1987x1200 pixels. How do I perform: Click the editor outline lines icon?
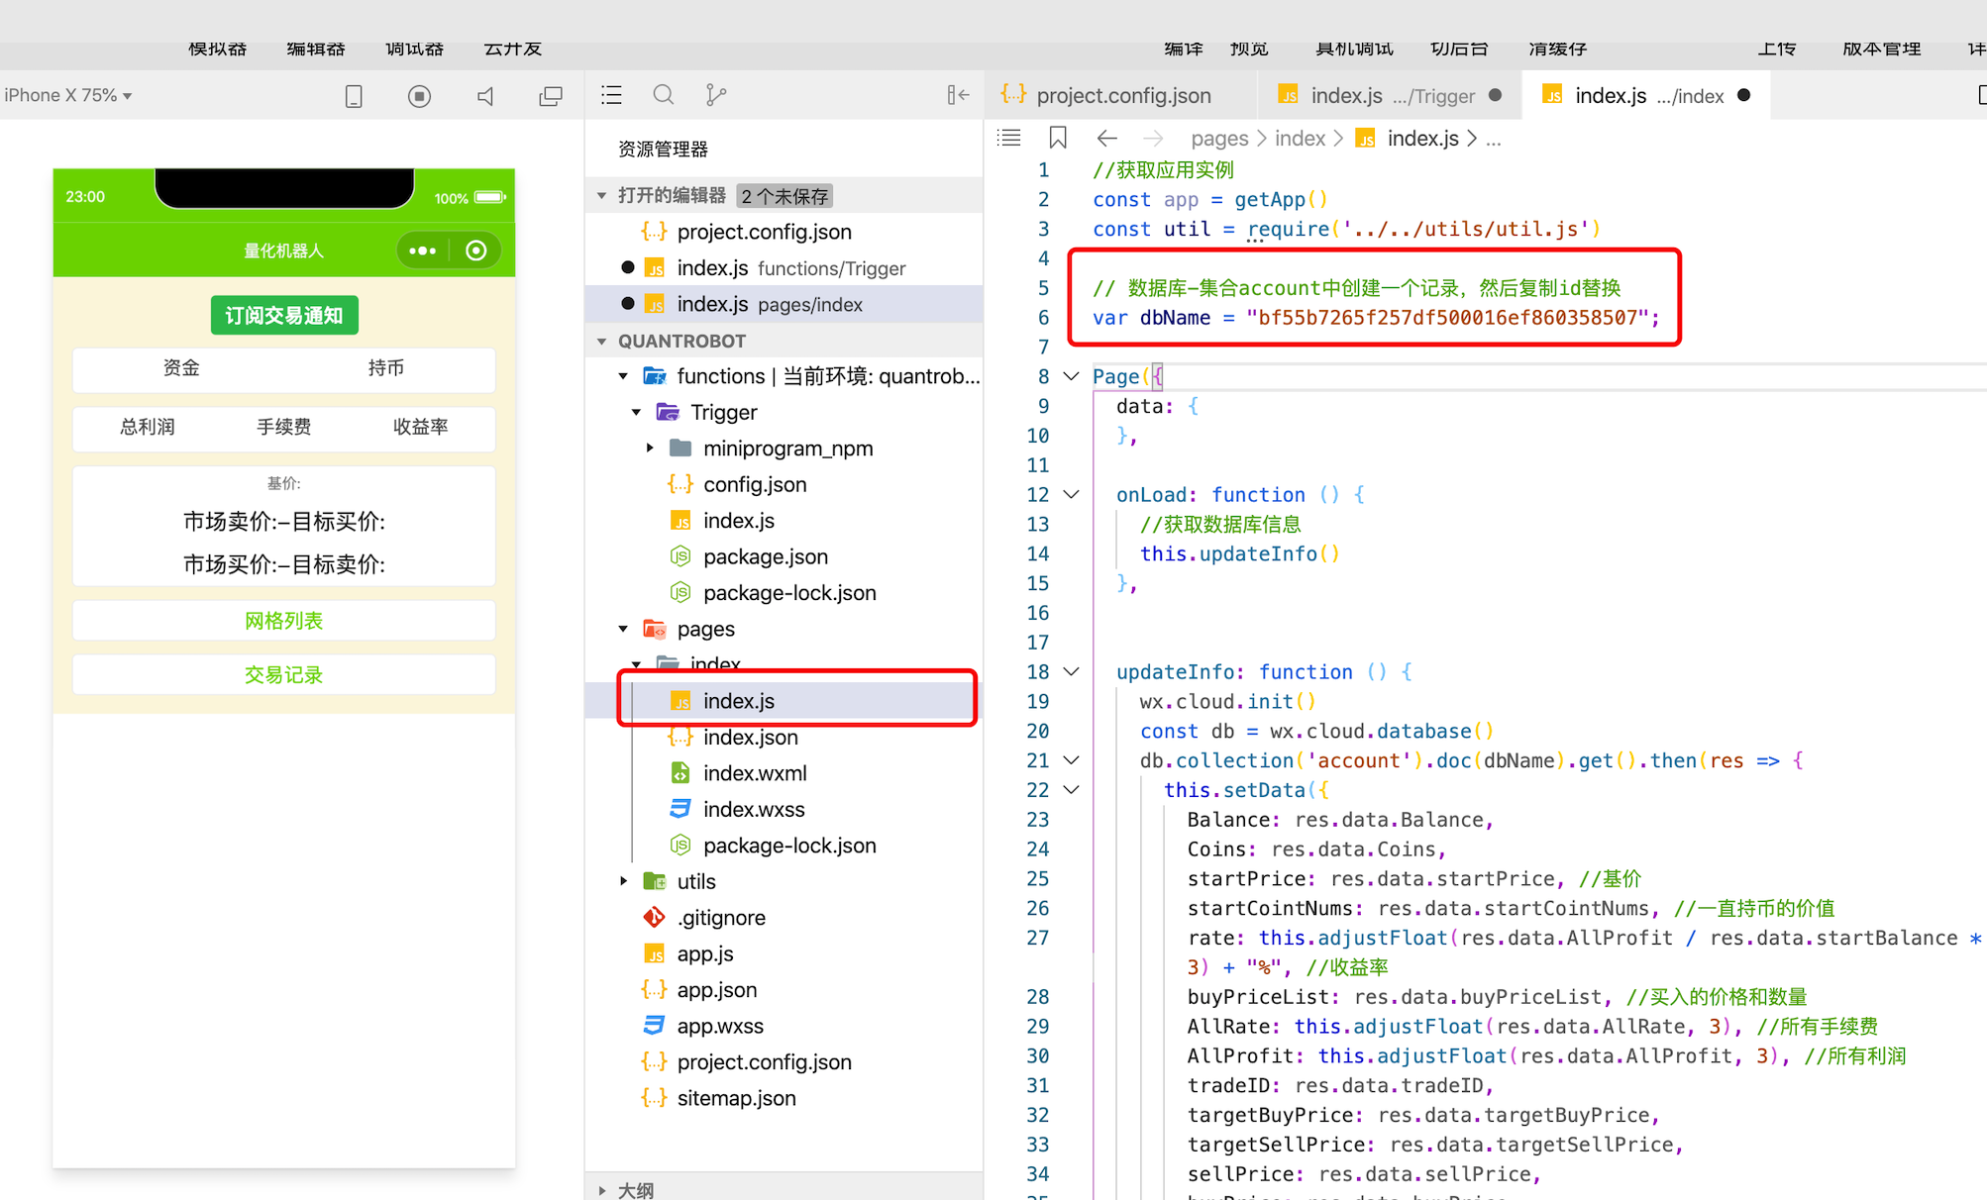(1009, 138)
